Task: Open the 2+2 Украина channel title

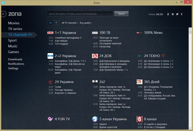Action: [x=65, y=56]
